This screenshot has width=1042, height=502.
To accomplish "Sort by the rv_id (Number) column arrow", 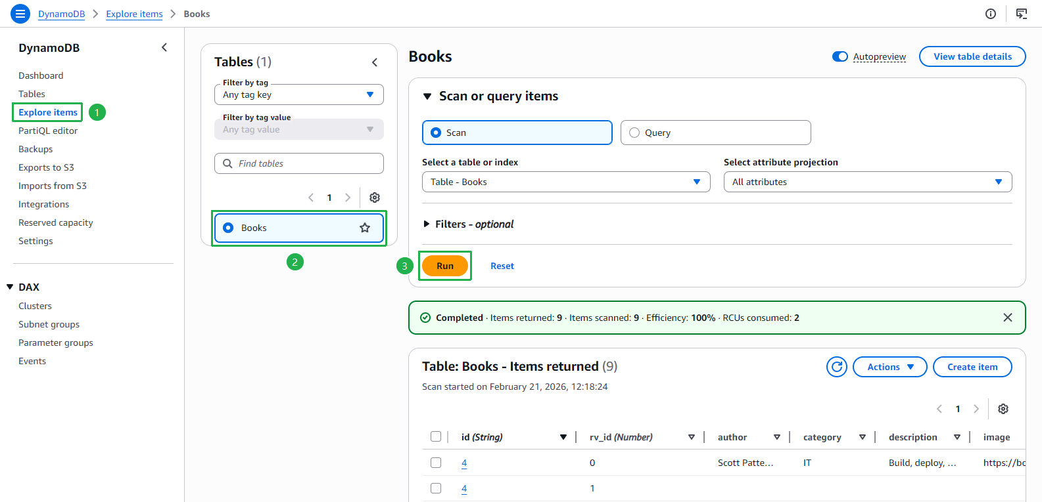I will point(692,437).
